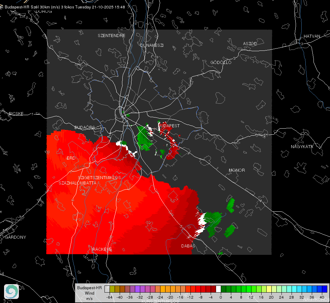Select the light gray swatch at the legend's left end
330x303 pixels.
pos(107,289)
